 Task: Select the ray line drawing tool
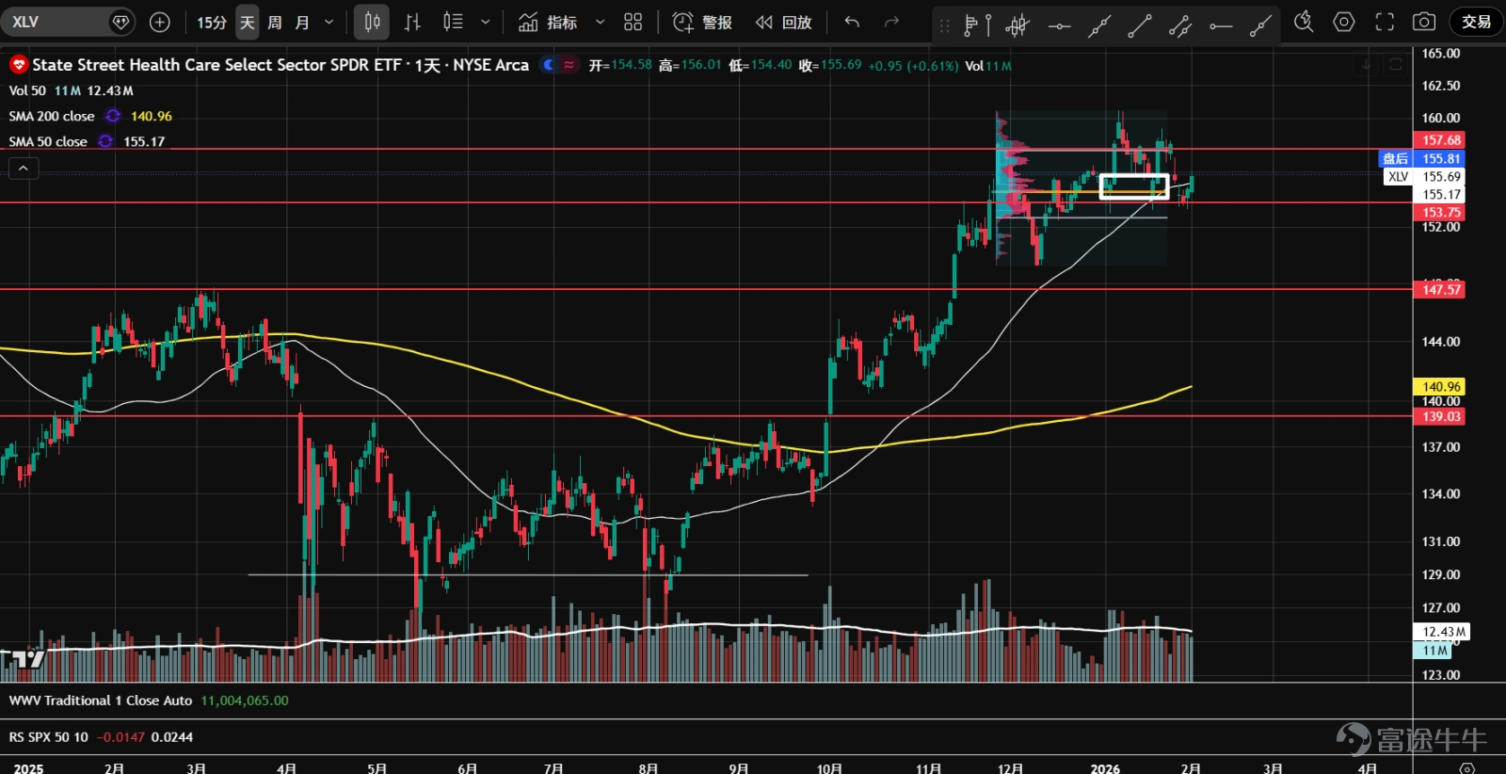(1261, 25)
